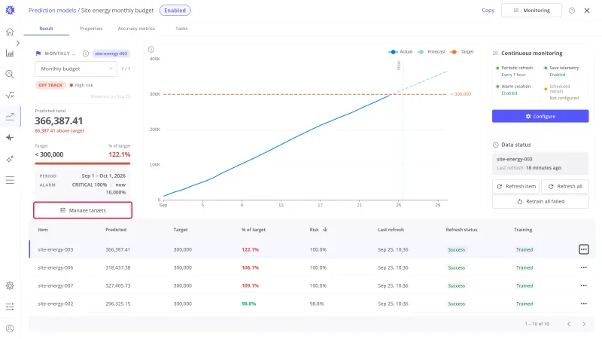Click the Predicted column header
Screen dimensions: 602x339
[x=116, y=230]
